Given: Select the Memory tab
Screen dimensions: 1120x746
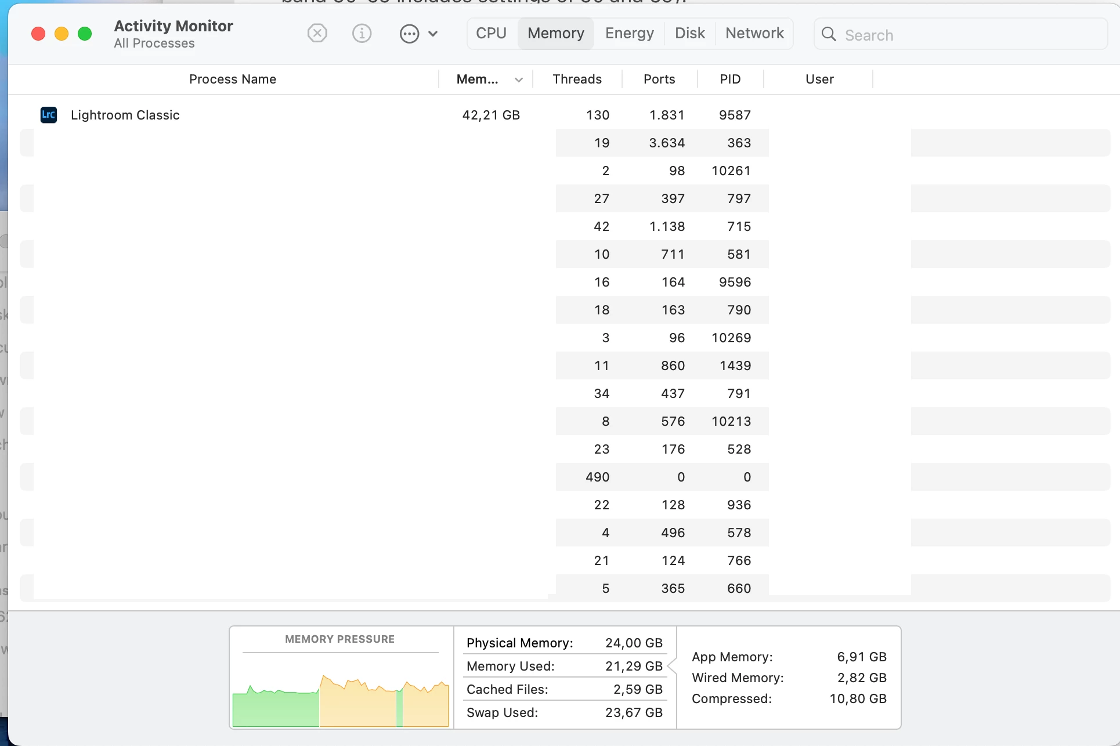Looking at the screenshot, I should [555, 34].
